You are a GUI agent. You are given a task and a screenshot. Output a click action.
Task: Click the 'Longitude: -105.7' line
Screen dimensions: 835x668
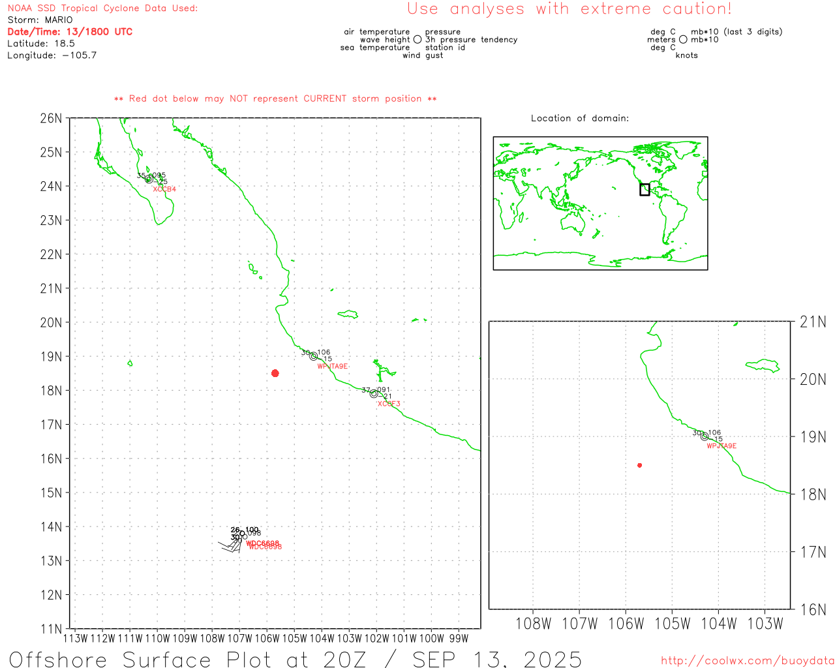[x=52, y=55]
